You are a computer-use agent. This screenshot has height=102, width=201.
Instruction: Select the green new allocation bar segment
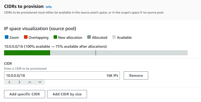tap(27, 53)
